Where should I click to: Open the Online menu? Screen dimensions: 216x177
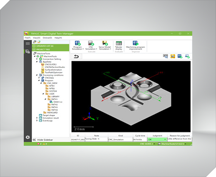[x=47, y=38]
